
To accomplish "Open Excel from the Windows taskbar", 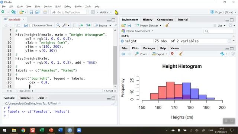I will [42, 130].
